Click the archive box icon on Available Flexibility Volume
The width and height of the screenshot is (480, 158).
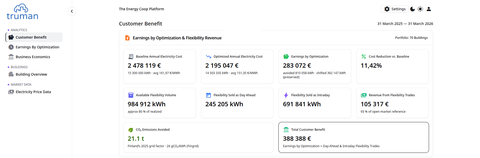coord(131,95)
